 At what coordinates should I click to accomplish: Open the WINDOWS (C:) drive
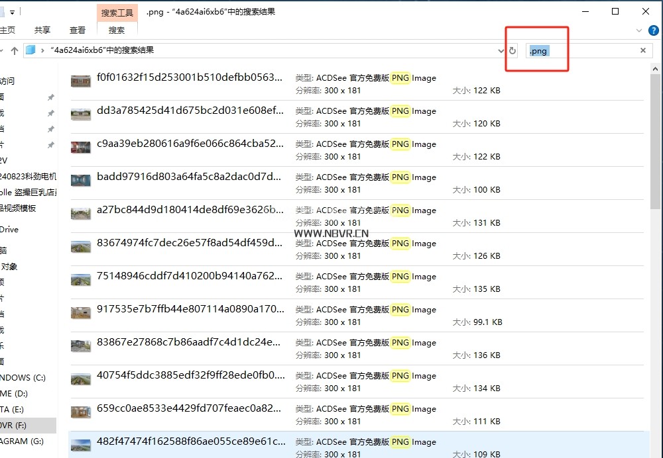coord(23,377)
